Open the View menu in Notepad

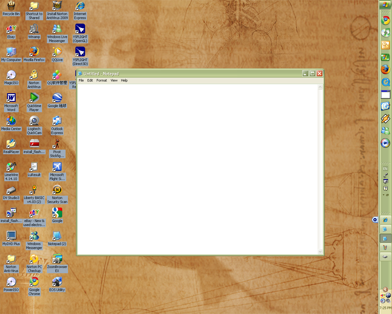point(114,80)
